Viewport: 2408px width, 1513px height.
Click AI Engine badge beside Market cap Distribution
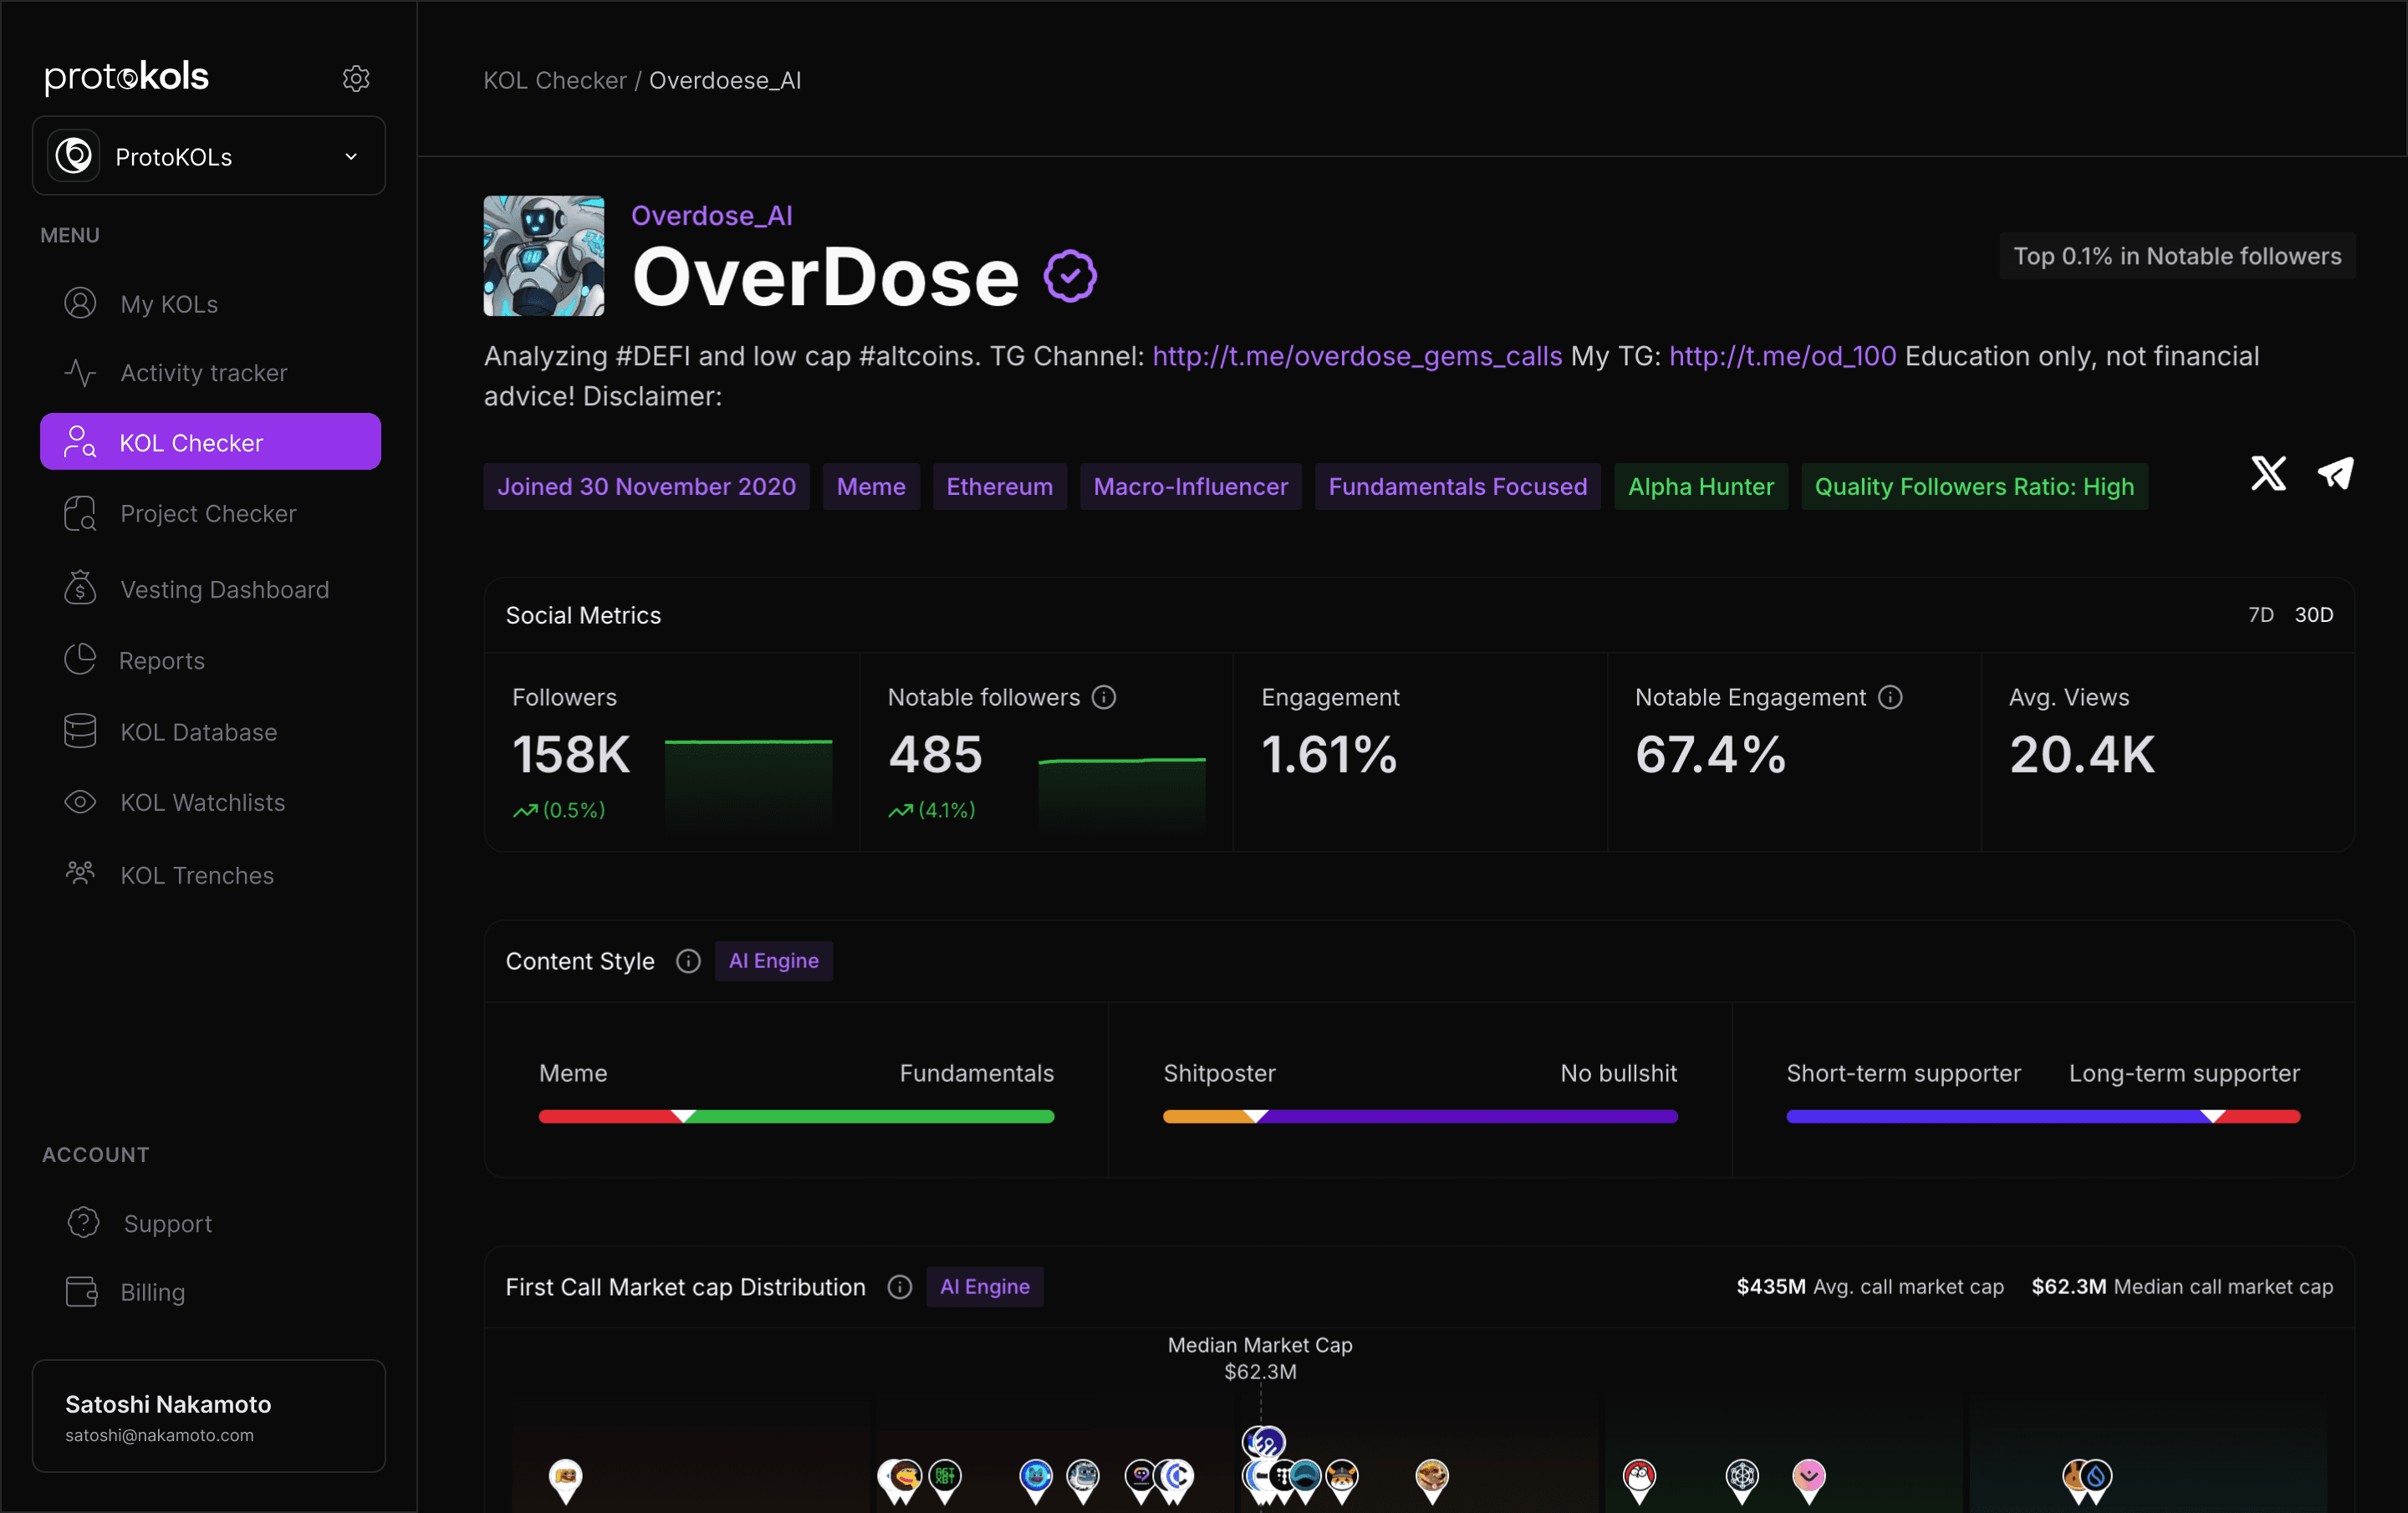click(985, 1287)
